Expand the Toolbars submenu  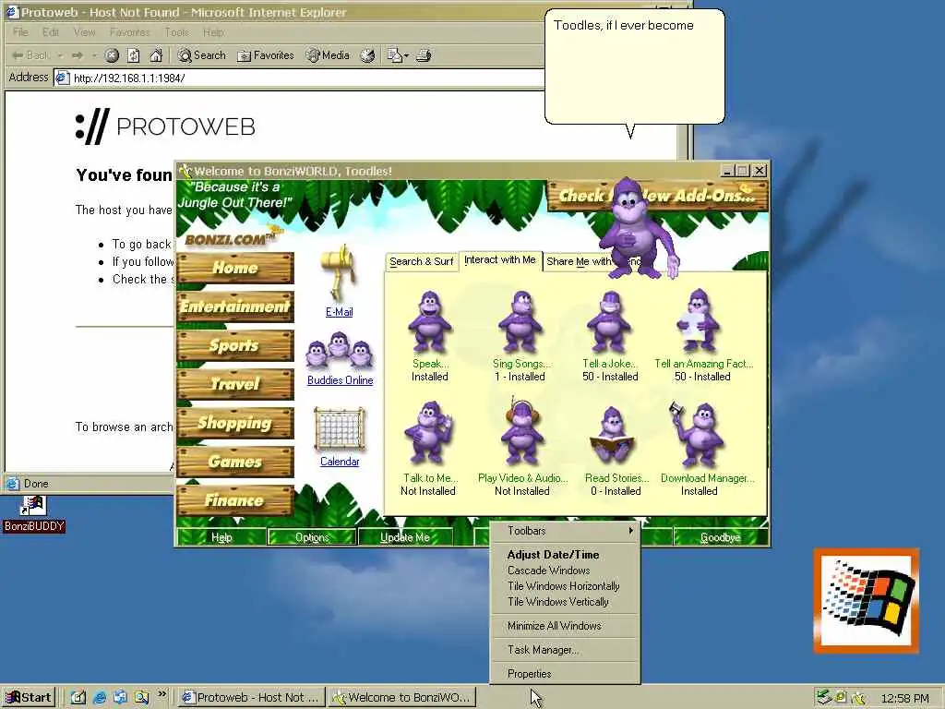click(x=565, y=531)
